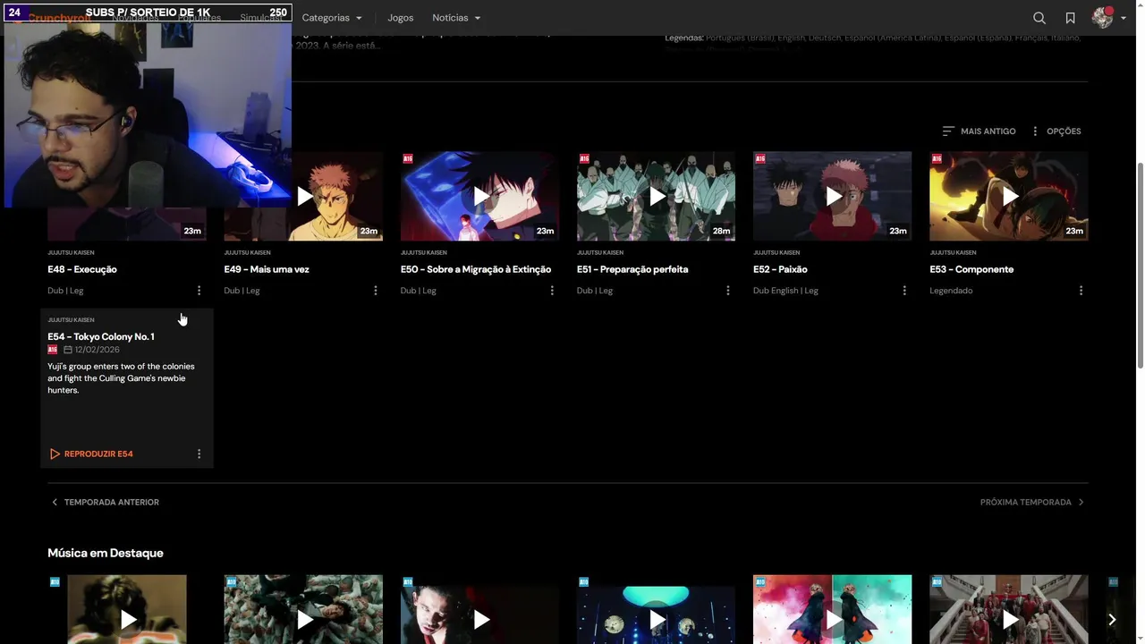Open more options for E49
1145x644 pixels.
376,291
